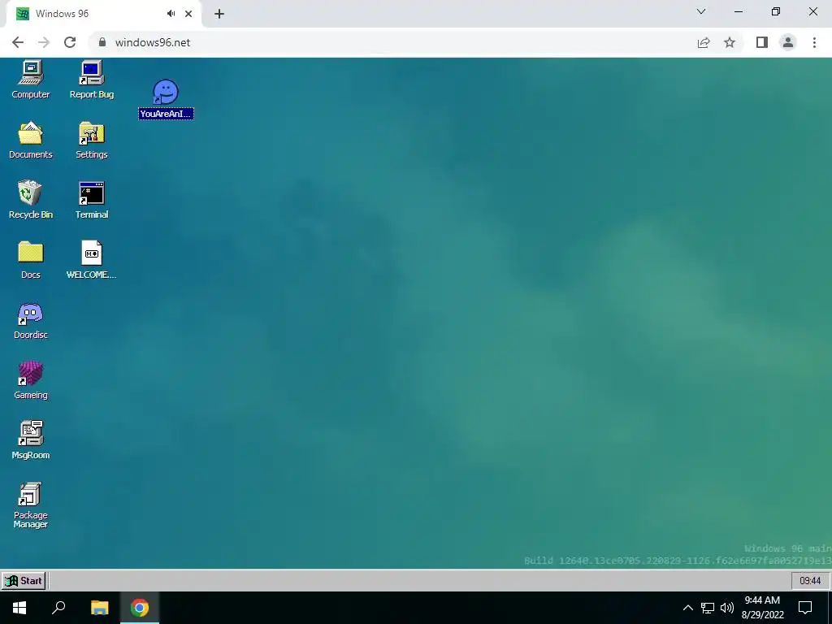
Task: Click the Windows 96 Start button
Action: 24,580
